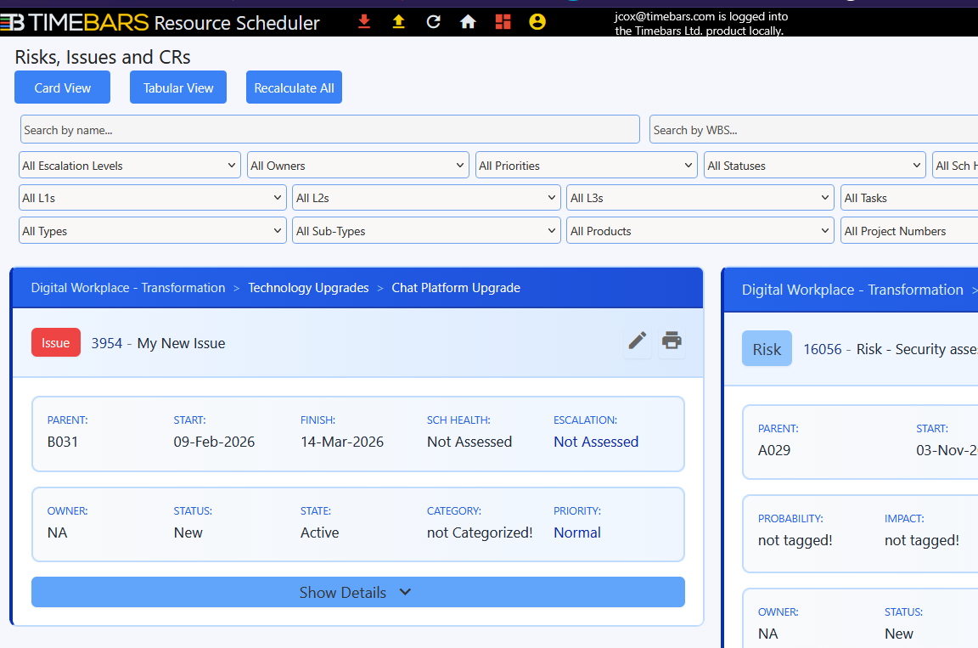
Task: Select the All Statuses filter dropdown
Action: pos(814,166)
